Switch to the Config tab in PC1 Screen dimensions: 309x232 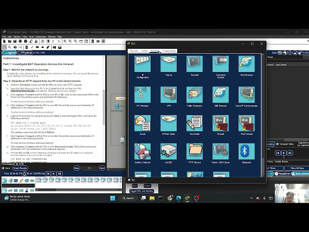tap(144, 51)
